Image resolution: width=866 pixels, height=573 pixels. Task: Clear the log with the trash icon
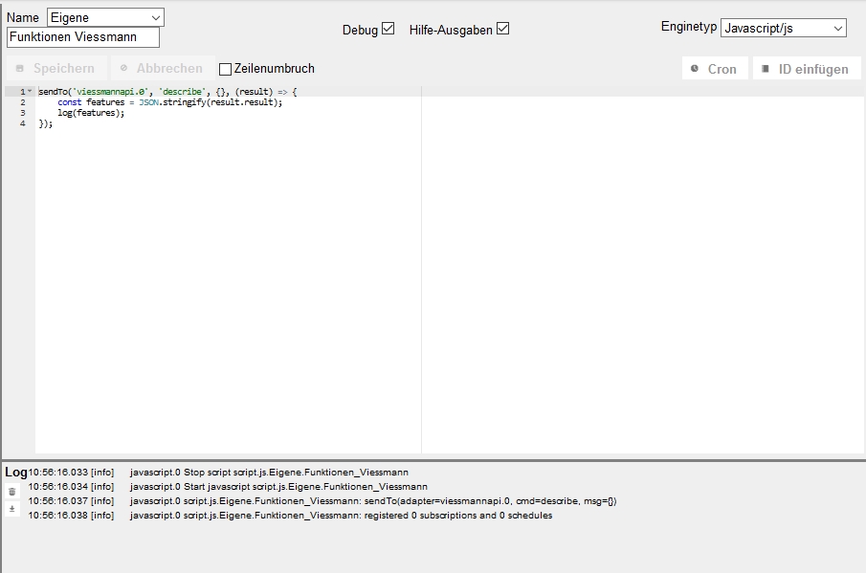coord(12,492)
